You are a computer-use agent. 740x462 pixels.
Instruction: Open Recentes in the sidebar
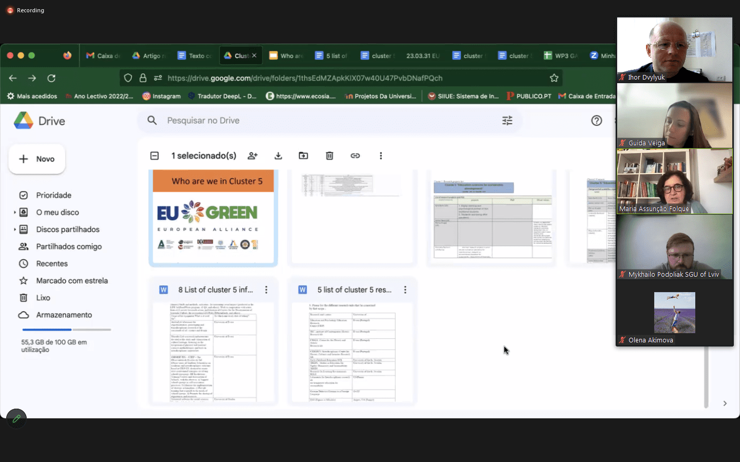(52, 263)
